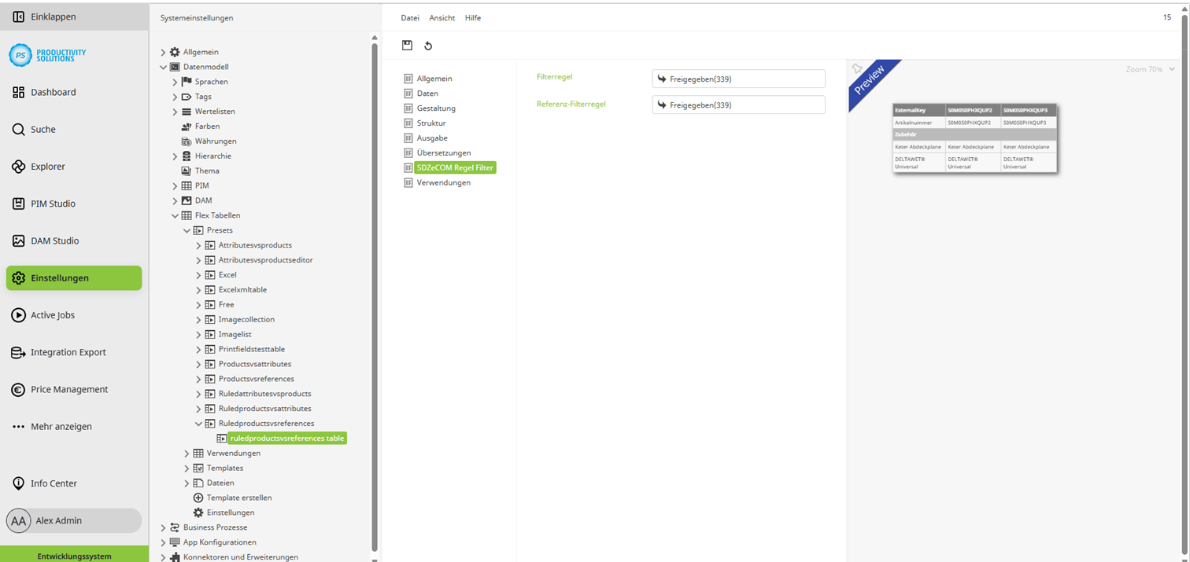Click the save disk icon in toolbar

[x=407, y=46]
